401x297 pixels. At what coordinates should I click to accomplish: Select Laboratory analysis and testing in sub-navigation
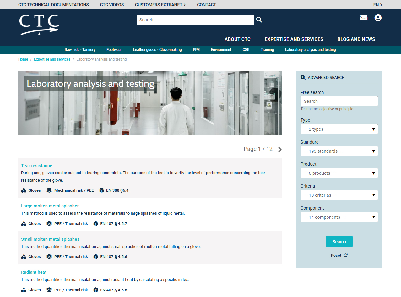(310, 50)
